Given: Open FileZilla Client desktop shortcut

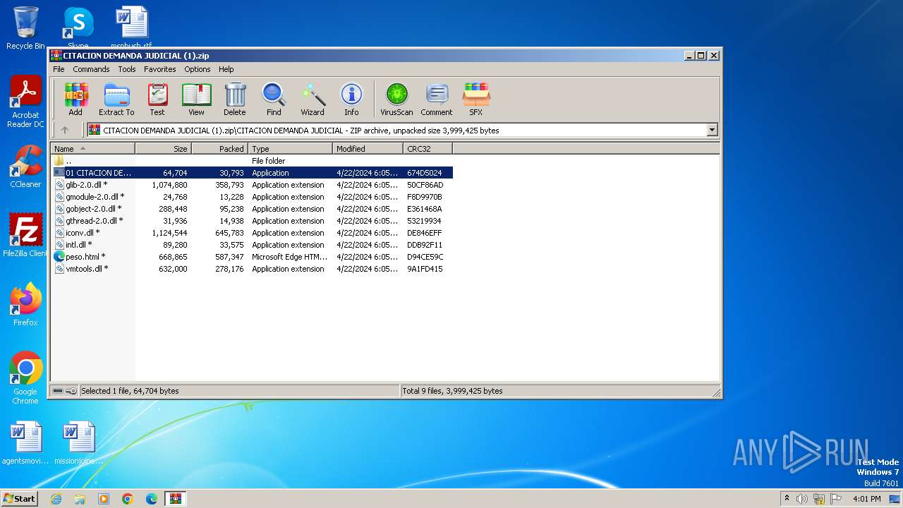Looking at the screenshot, I should point(25,236).
